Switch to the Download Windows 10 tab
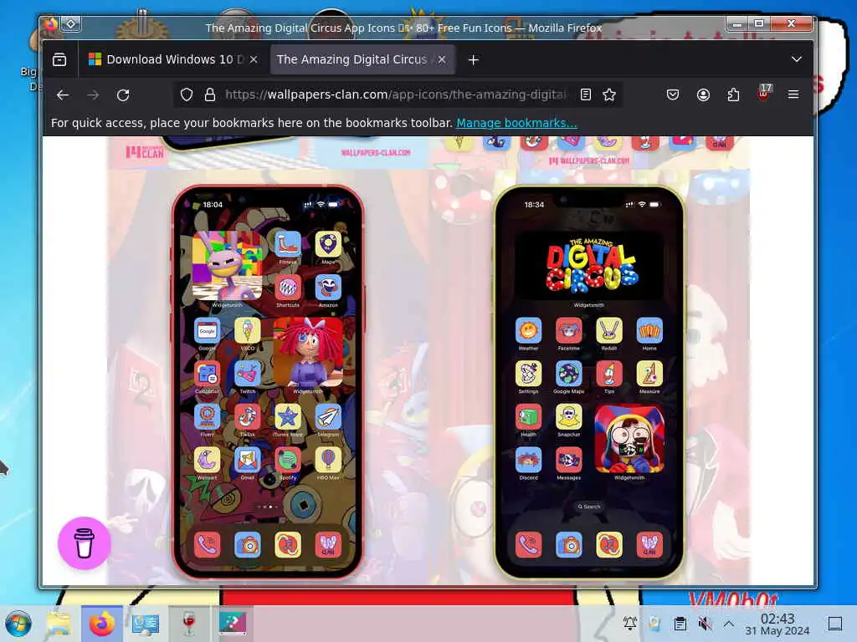The width and height of the screenshot is (857, 642). [x=172, y=59]
